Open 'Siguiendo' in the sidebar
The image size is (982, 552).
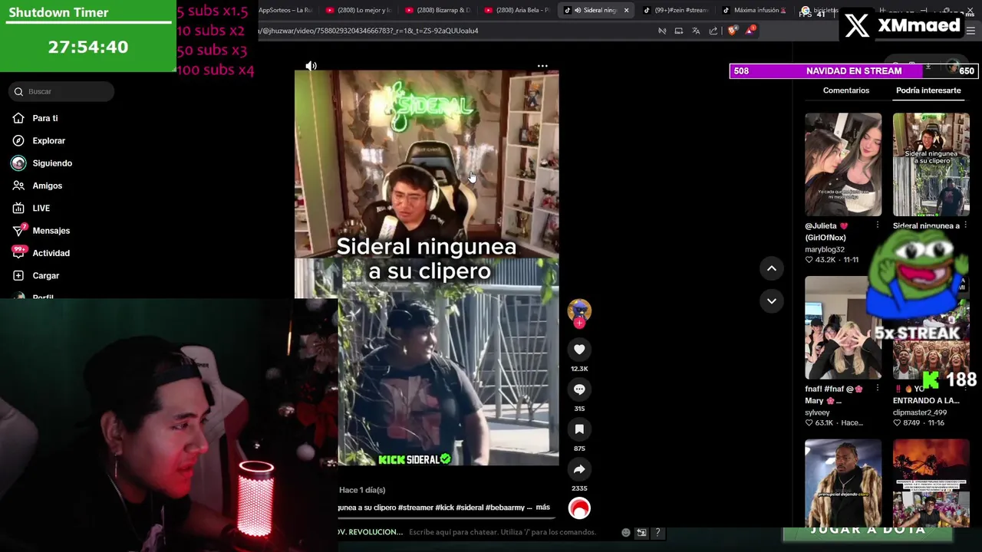coord(52,163)
